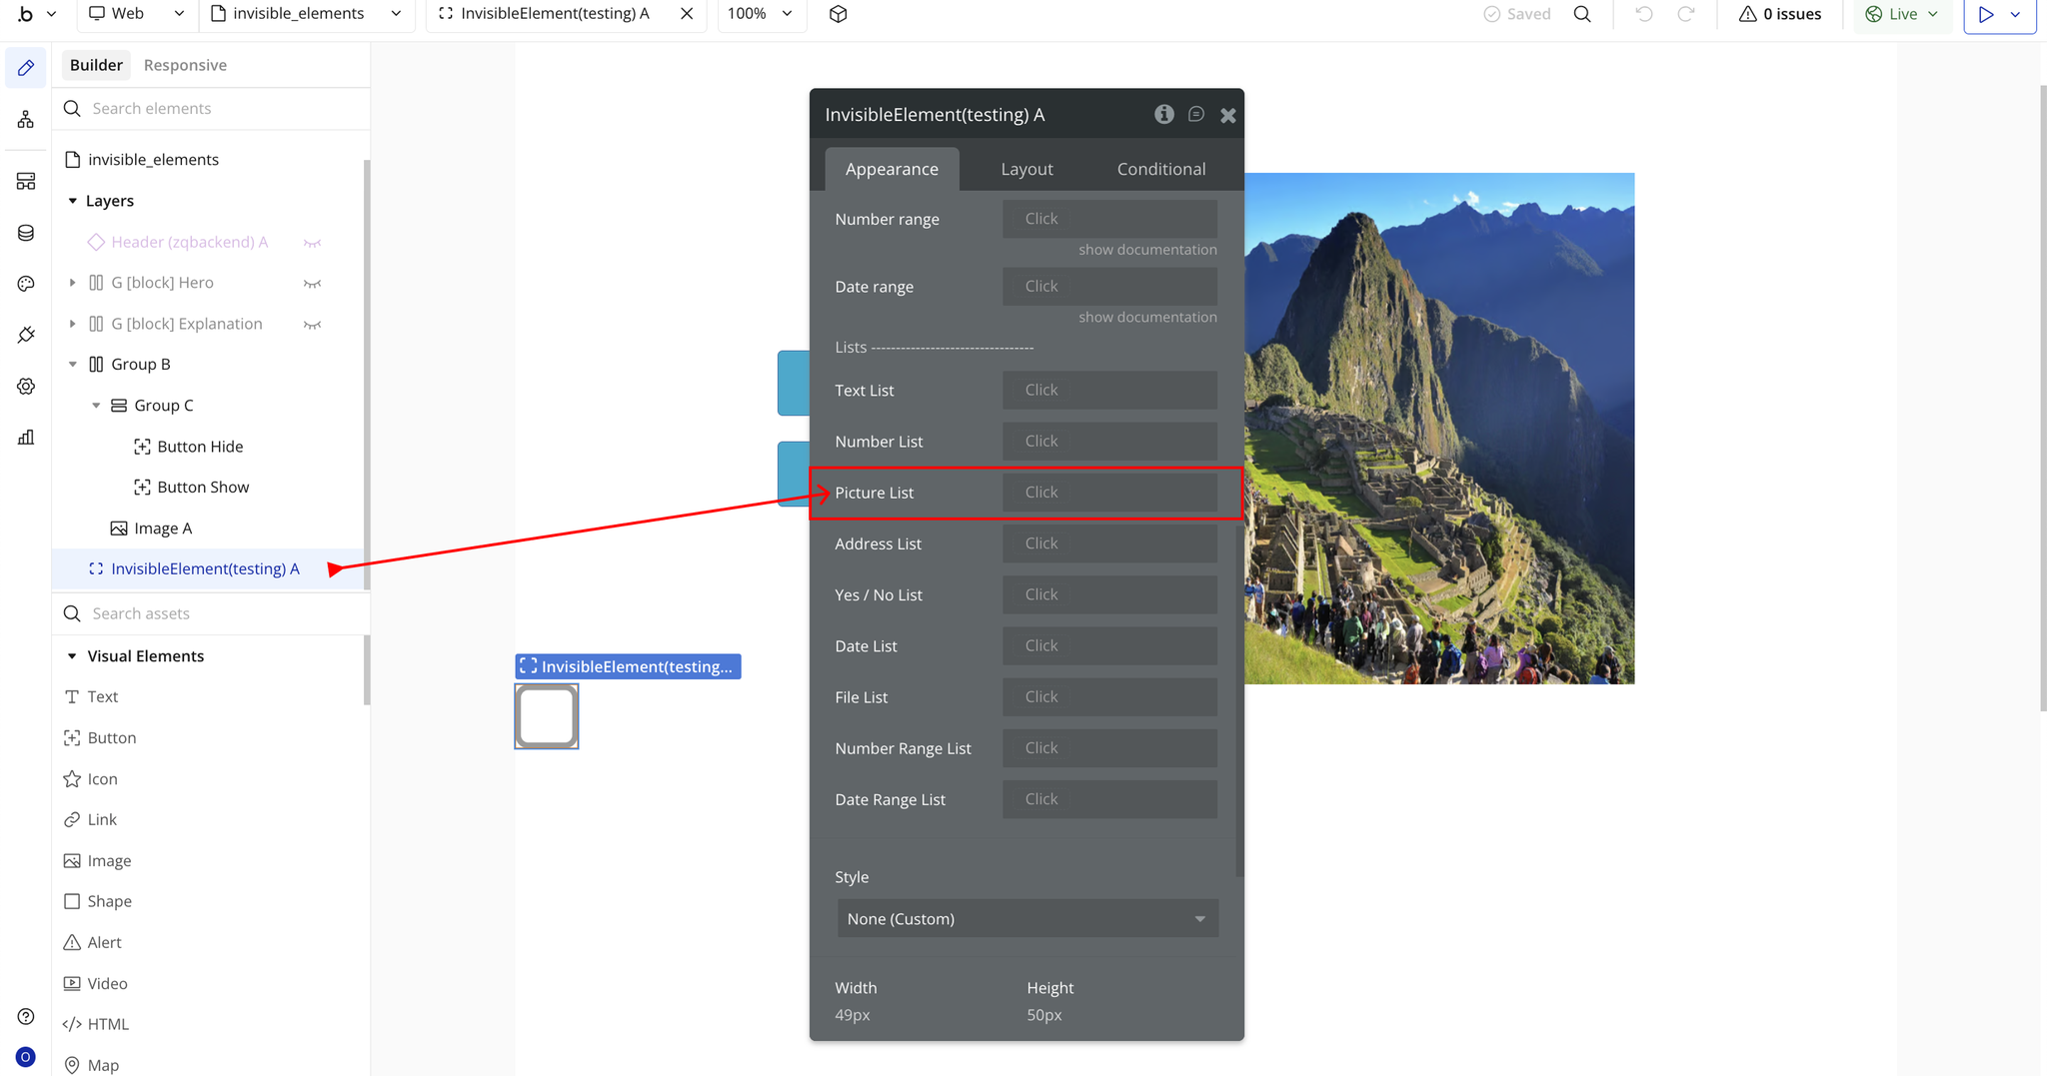Viewport: 2047px width, 1076px height.
Task: Click show documentation under Number range
Action: point(1147,250)
